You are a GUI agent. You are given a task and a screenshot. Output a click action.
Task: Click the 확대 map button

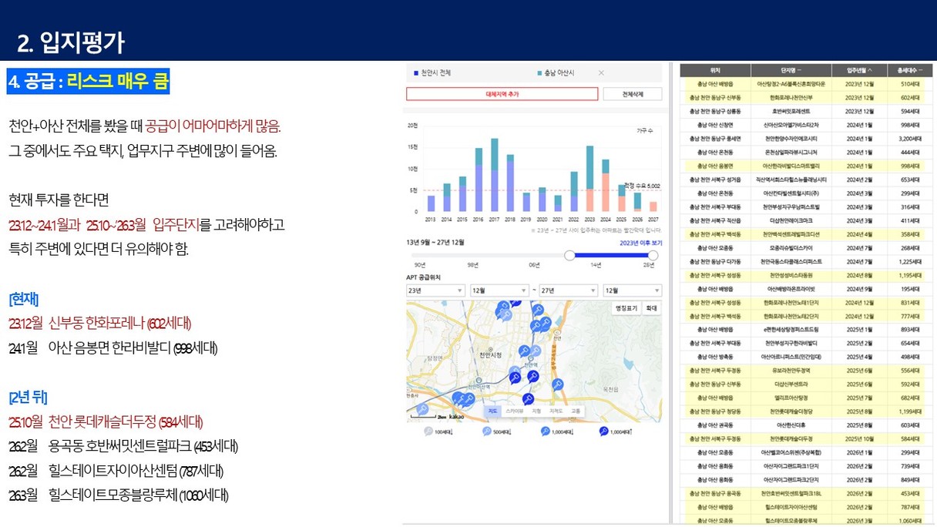coord(652,308)
